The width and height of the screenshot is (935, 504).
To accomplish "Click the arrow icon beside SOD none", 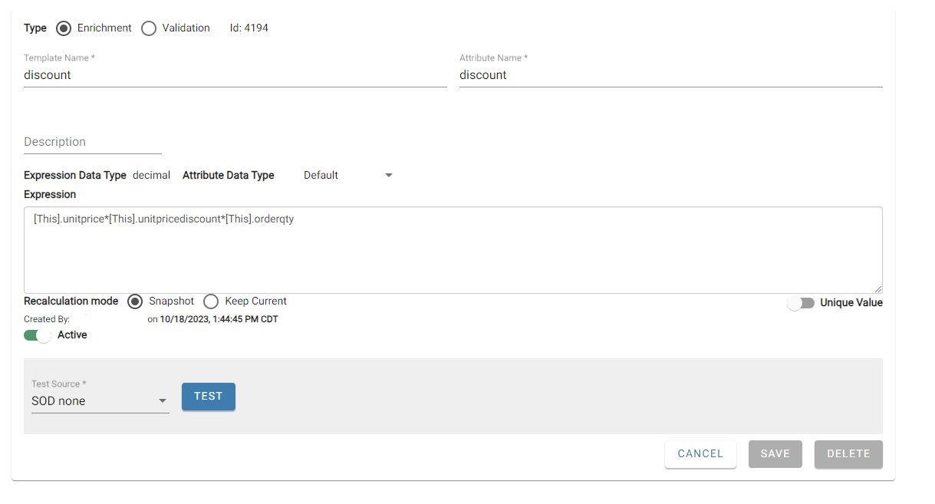I will pos(162,401).
